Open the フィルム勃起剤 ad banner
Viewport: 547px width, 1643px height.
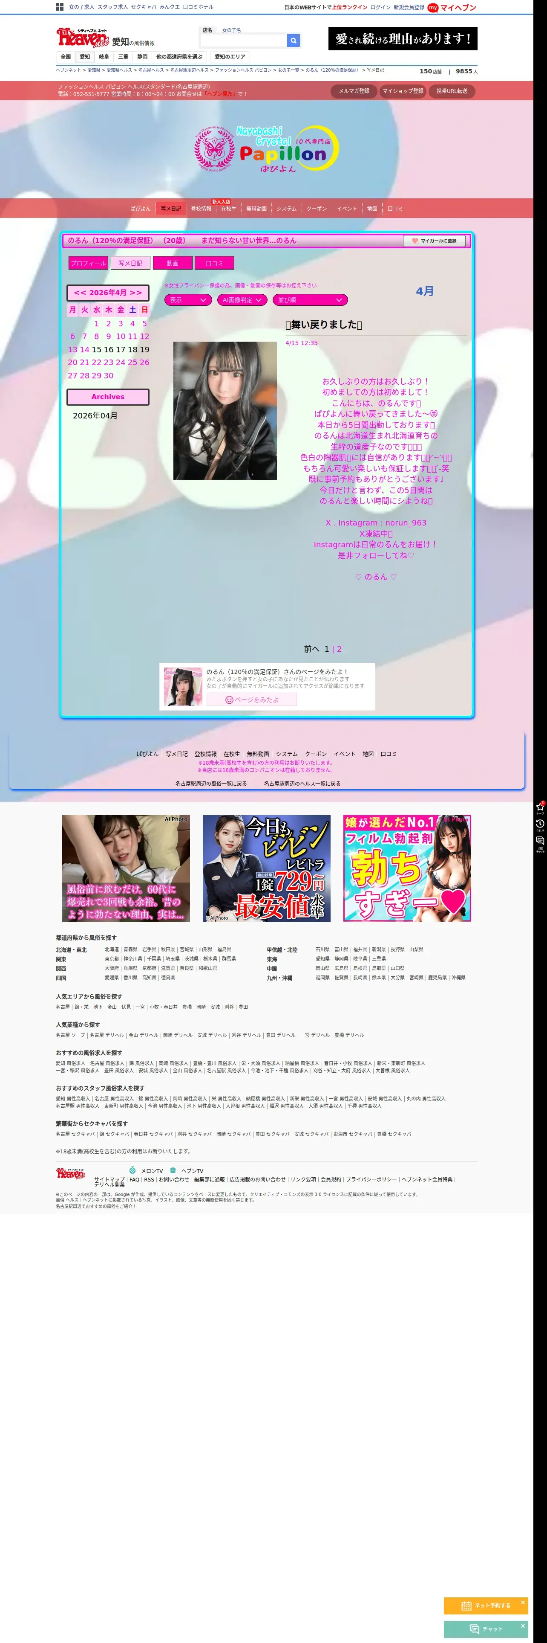click(407, 868)
